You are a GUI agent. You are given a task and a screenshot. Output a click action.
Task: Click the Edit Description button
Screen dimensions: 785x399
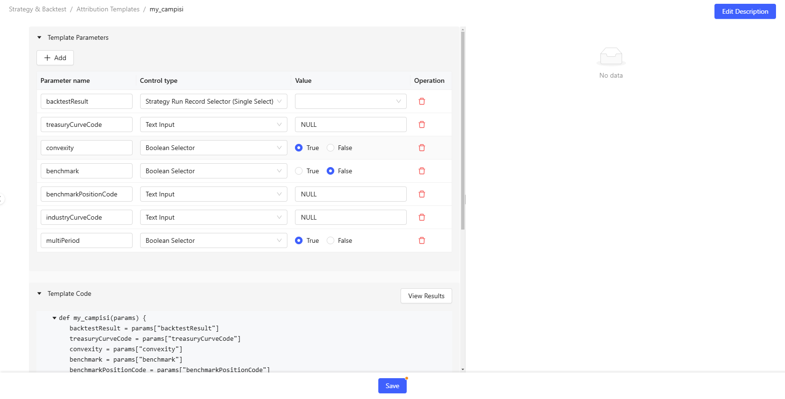click(x=744, y=11)
